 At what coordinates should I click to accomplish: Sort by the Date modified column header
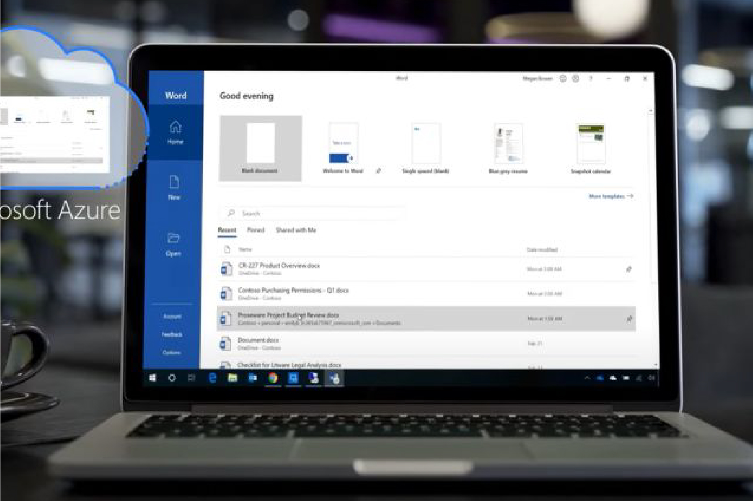542,250
